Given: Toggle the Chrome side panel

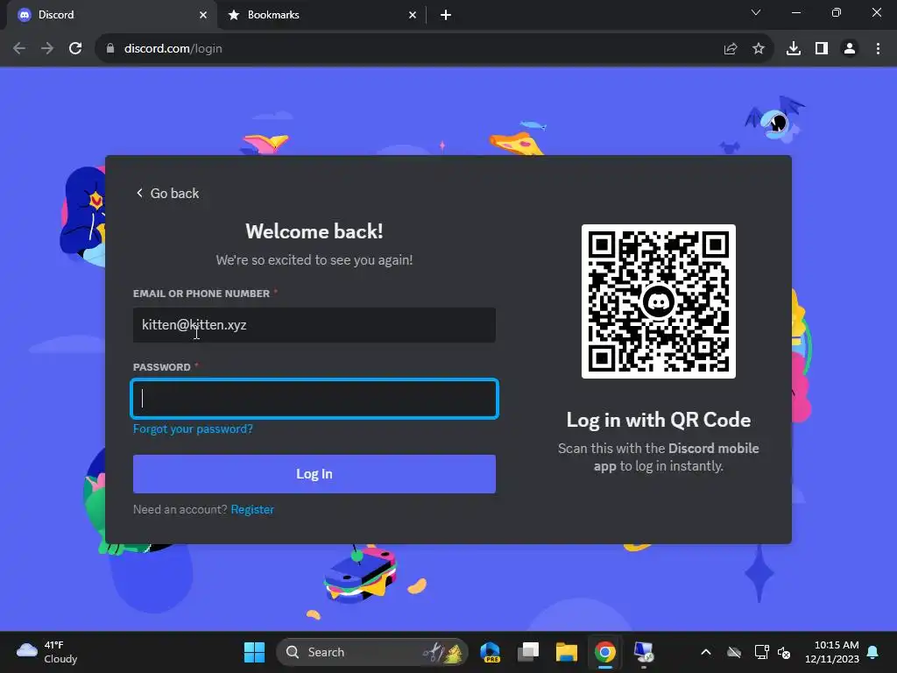Looking at the screenshot, I should (x=822, y=49).
